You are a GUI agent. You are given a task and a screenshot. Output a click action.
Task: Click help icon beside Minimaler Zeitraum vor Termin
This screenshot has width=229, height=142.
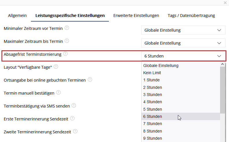click(x=67, y=28)
